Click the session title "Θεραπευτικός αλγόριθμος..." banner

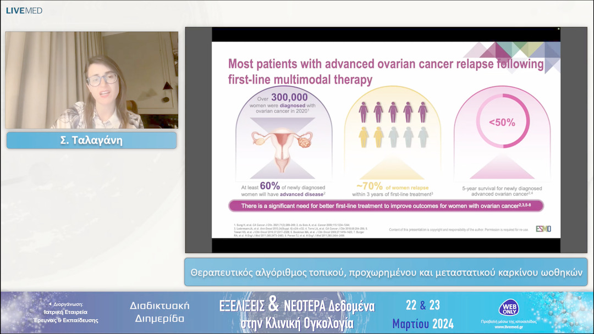click(386, 272)
